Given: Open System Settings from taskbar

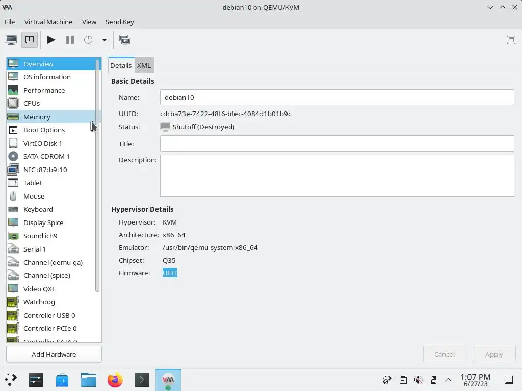Looking at the screenshot, I should pyautogui.click(x=36, y=380).
